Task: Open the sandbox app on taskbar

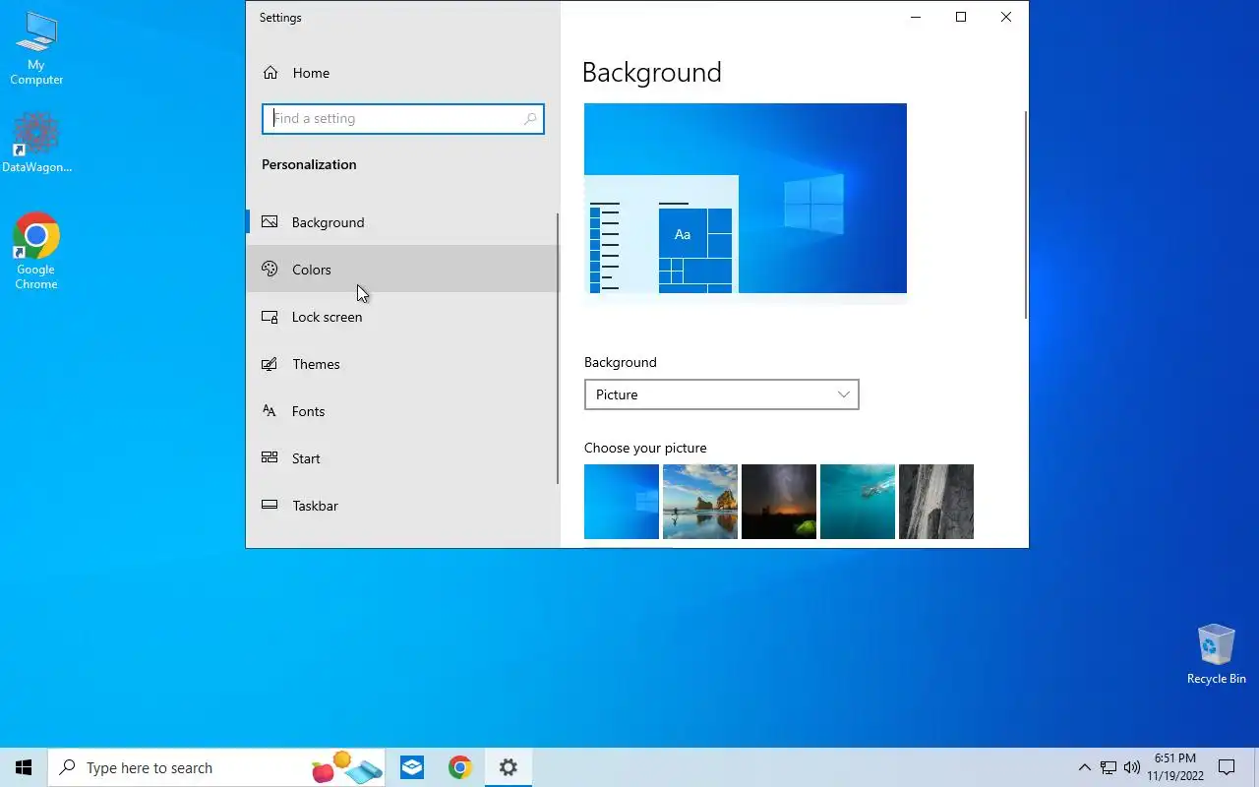Action: 412,767
